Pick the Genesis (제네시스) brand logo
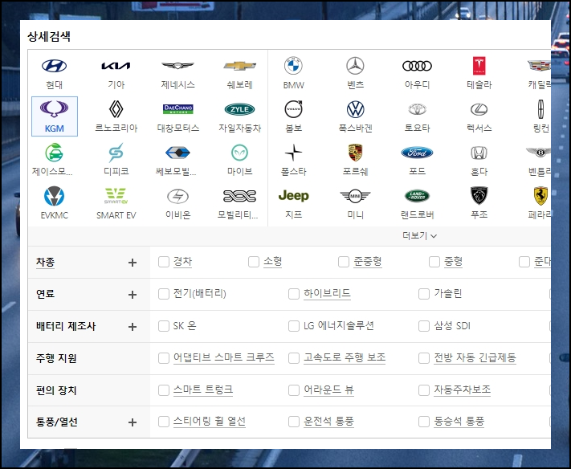The height and width of the screenshot is (469, 571). 177,66
